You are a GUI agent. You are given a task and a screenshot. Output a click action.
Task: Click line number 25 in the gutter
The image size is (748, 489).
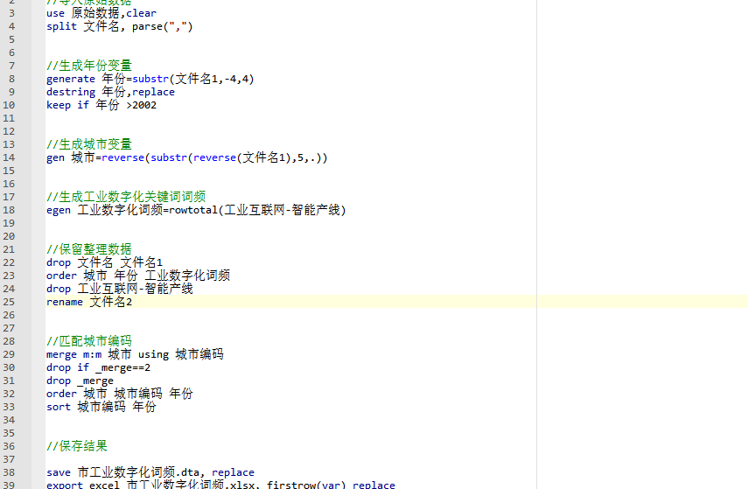pyautogui.click(x=9, y=302)
